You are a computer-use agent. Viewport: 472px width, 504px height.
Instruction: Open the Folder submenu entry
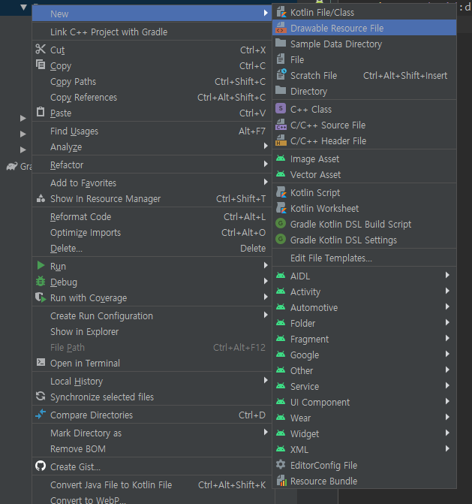click(x=365, y=323)
